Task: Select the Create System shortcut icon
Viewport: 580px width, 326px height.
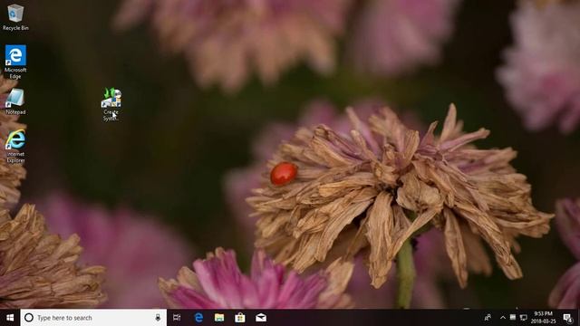Action: point(111,105)
